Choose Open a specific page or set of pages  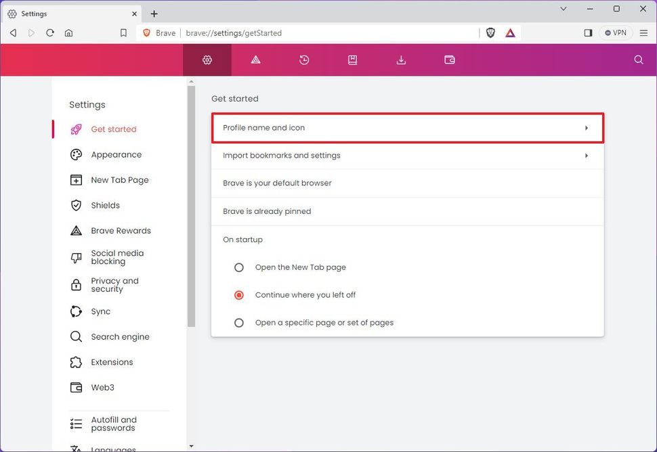point(238,322)
